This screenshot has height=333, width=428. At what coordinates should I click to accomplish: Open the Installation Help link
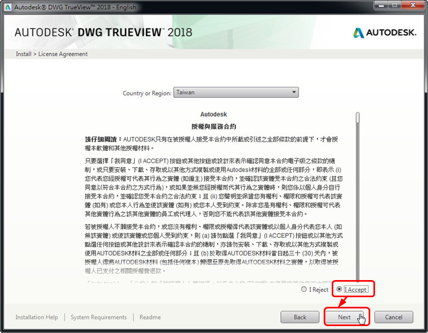point(36,317)
